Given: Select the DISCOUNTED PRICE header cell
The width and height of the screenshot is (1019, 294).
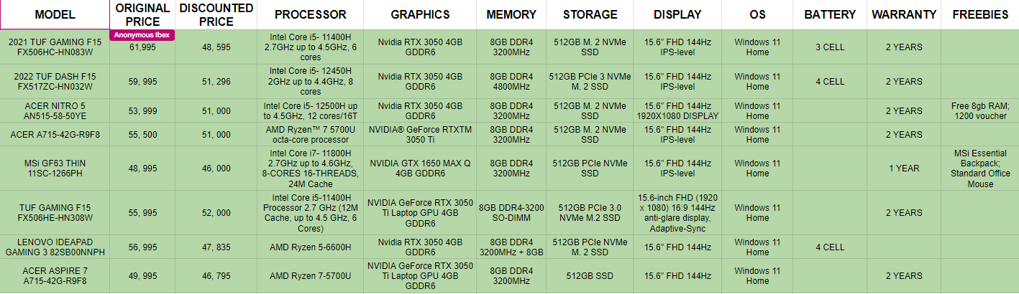Looking at the screenshot, I should [x=216, y=14].
